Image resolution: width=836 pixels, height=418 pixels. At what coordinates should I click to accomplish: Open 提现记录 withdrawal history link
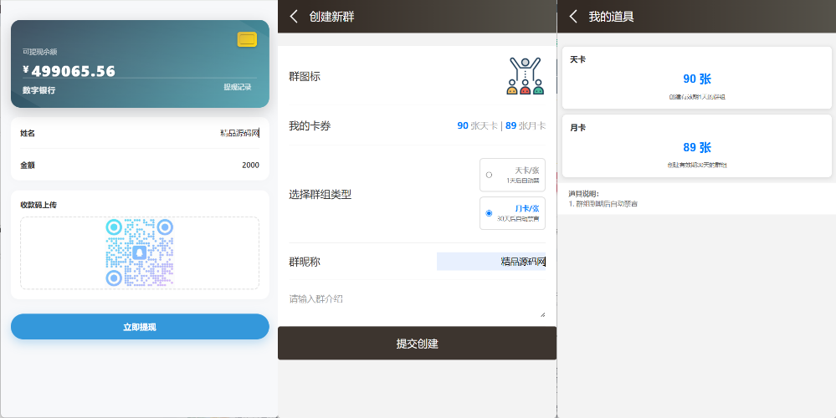tap(237, 87)
